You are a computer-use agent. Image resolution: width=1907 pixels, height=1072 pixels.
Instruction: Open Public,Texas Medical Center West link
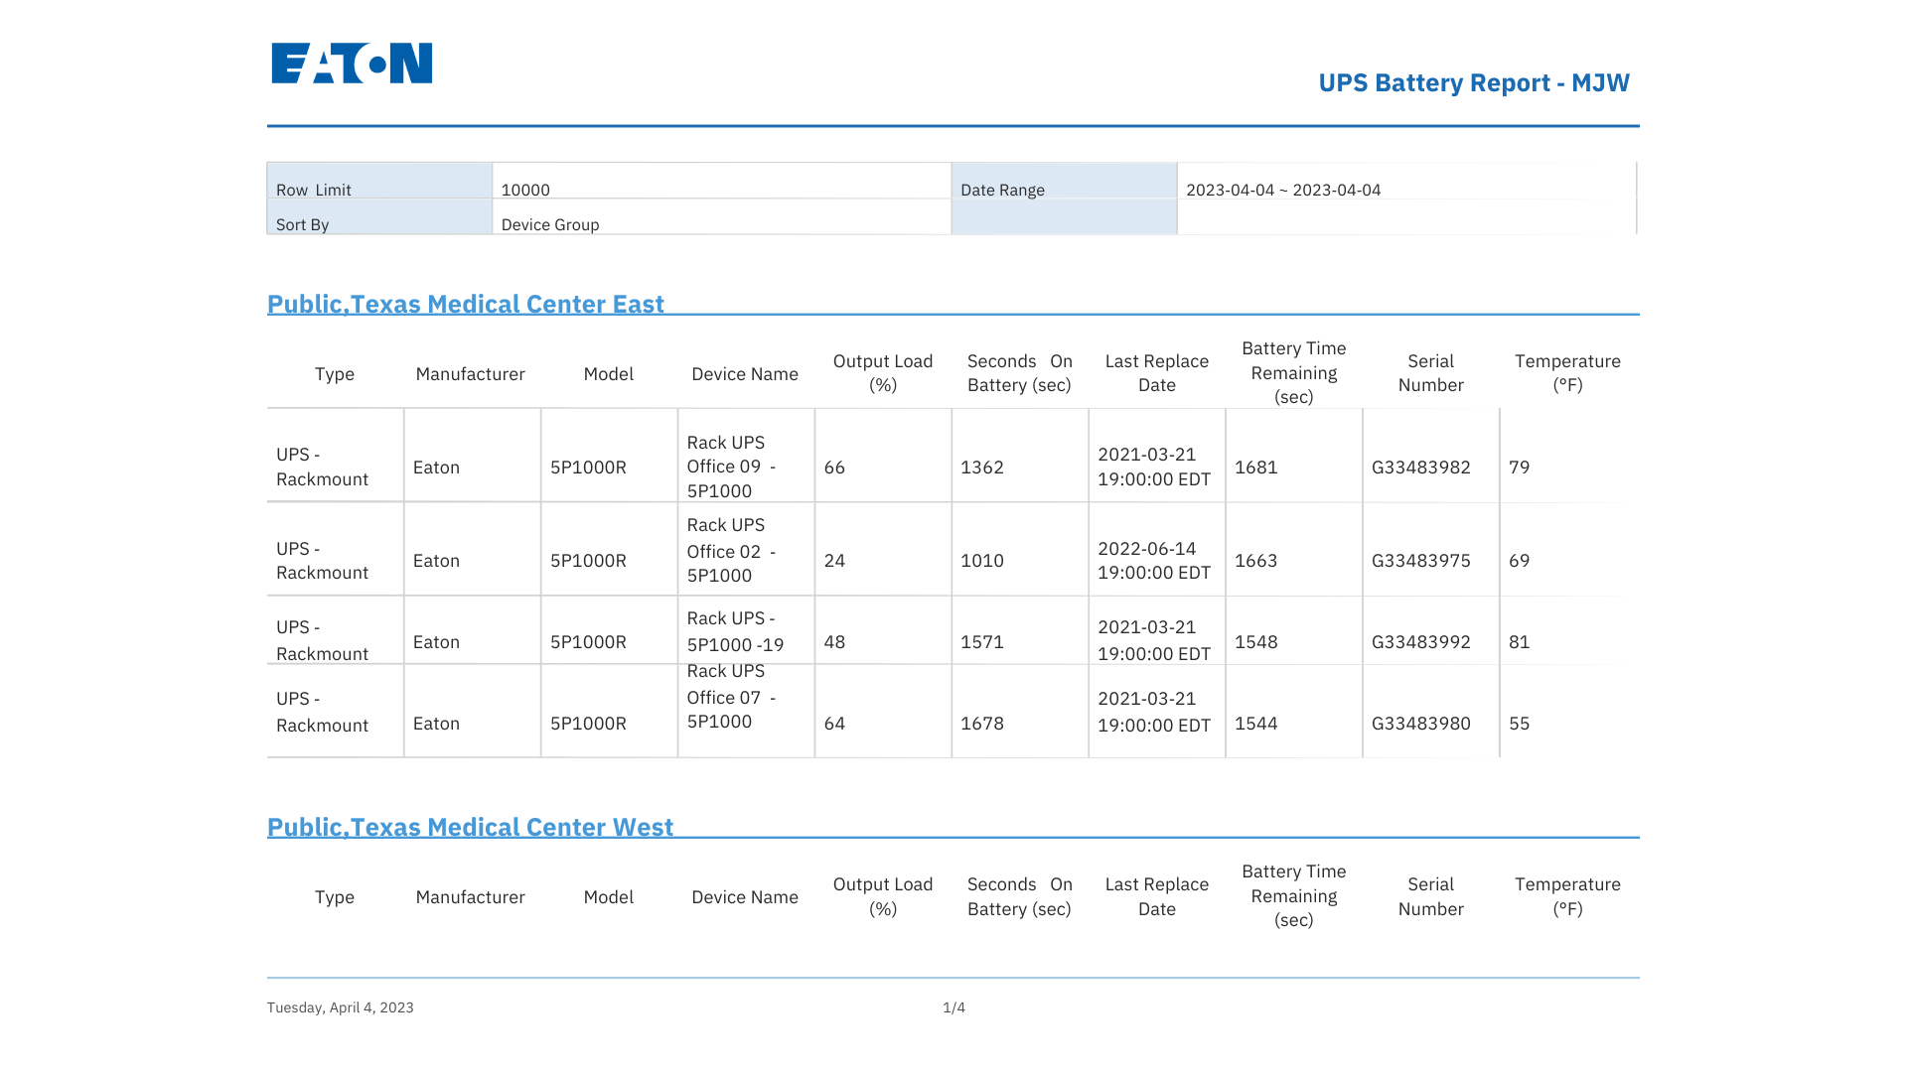470,827
